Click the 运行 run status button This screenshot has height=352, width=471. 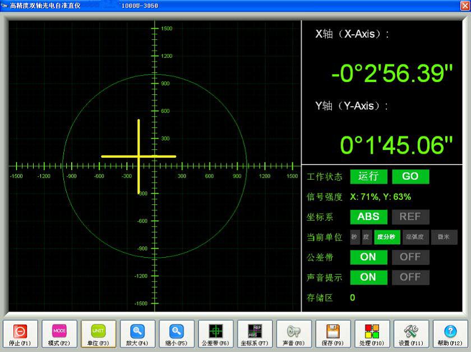[x=368, y=176]
